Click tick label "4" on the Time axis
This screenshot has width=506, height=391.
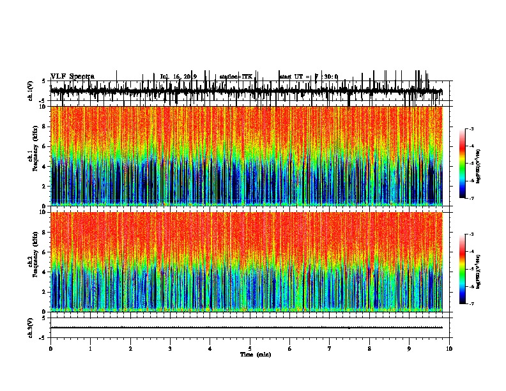coord(210,349)
